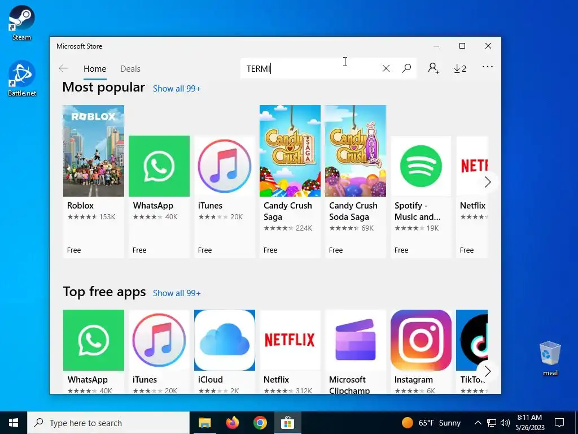578x434 pixels.
Task: Open the taskbar clock and date
Action: [529, 423]
